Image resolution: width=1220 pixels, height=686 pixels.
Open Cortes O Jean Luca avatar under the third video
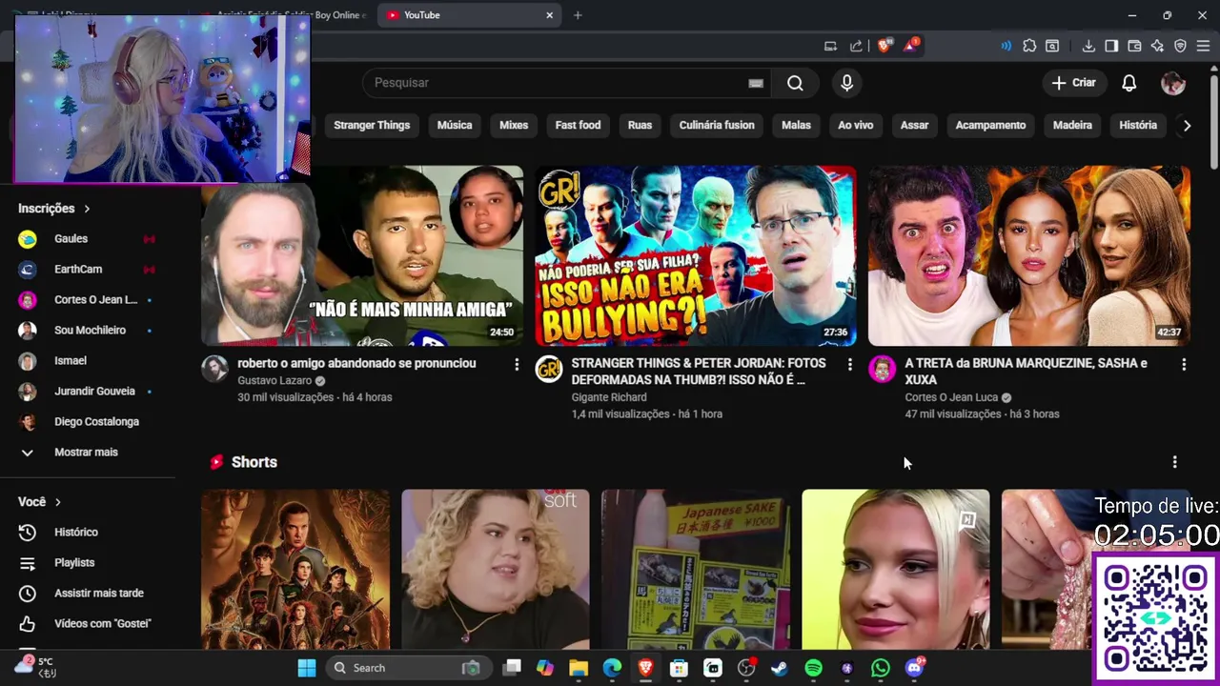(882, 370)
